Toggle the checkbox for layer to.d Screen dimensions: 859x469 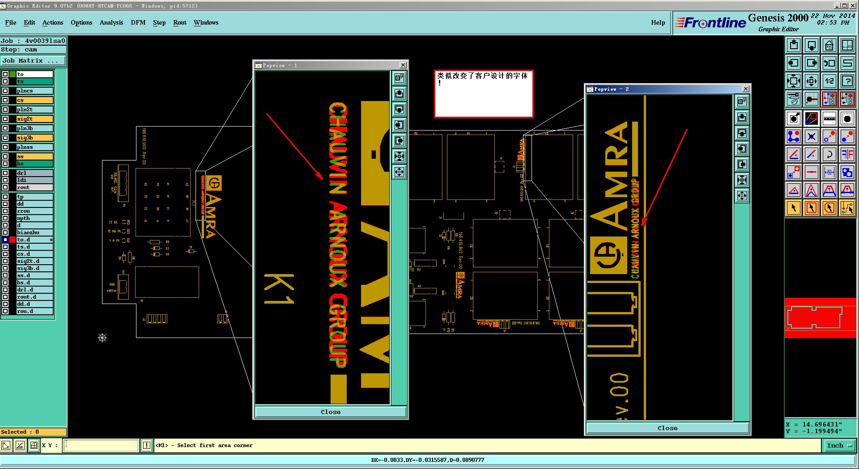point(5,240)
